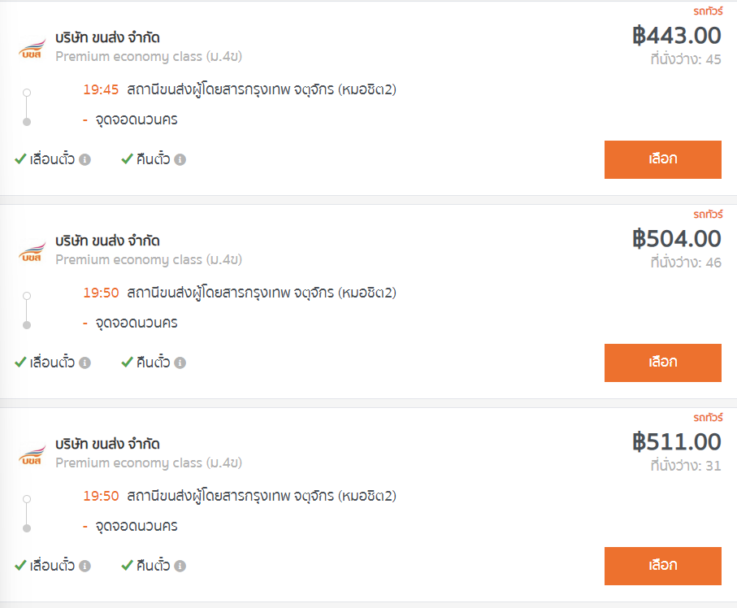
Task: Select the ฿443.00 trip with เลือก button
Action: [663, 159]
